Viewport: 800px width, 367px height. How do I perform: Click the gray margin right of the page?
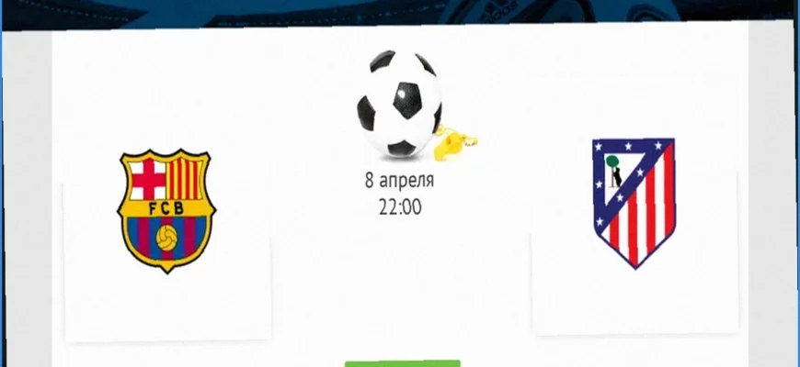tap(771, 194)
